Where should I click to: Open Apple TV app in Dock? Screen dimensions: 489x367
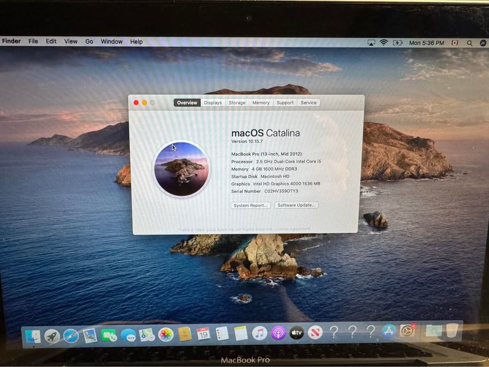point(296,332)
